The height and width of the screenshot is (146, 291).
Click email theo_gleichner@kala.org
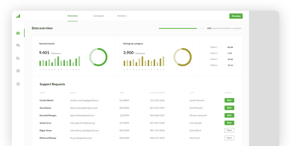coord(82,123)
